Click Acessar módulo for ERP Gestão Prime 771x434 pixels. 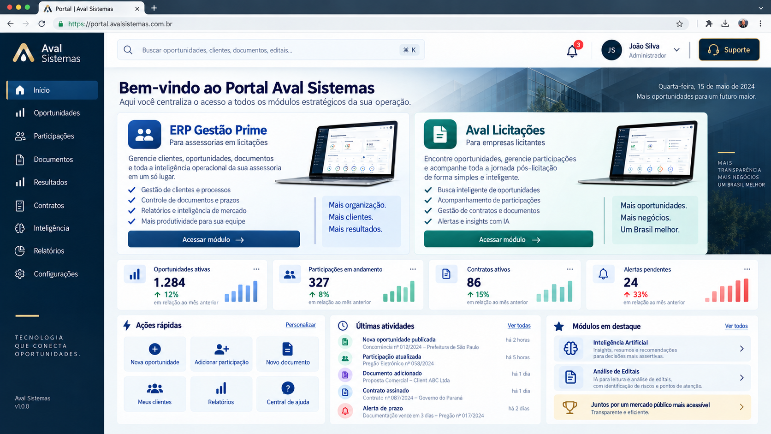[214, 239]
